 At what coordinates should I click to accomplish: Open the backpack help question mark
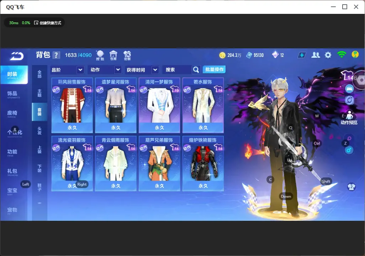(x=56, y=55)
